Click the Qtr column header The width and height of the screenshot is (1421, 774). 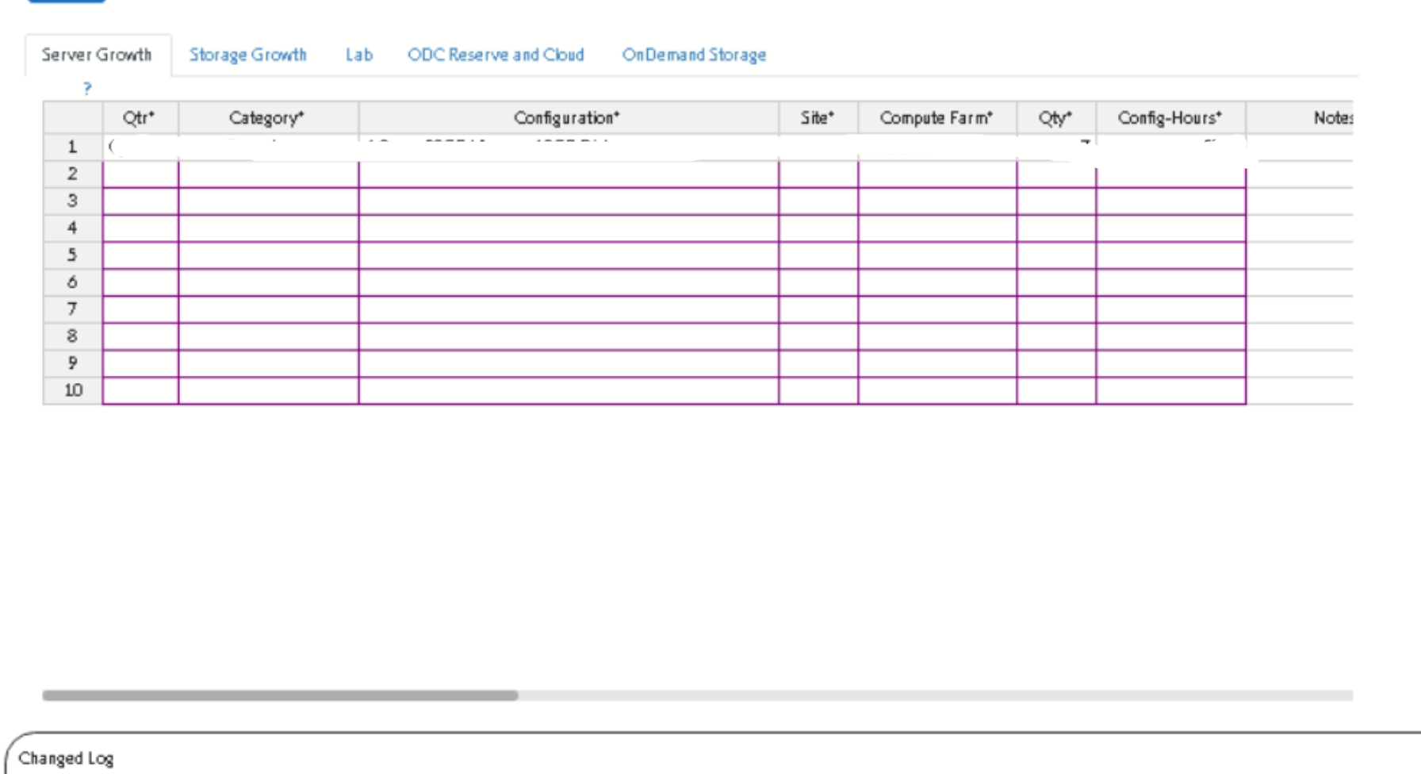point(140,118)
